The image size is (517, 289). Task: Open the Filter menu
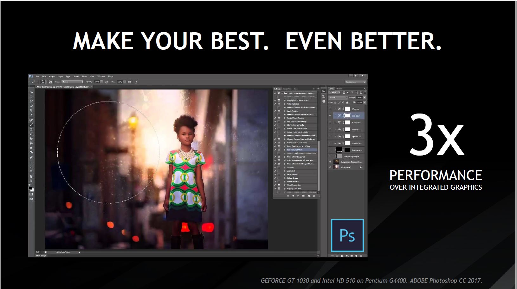point(84,77)
